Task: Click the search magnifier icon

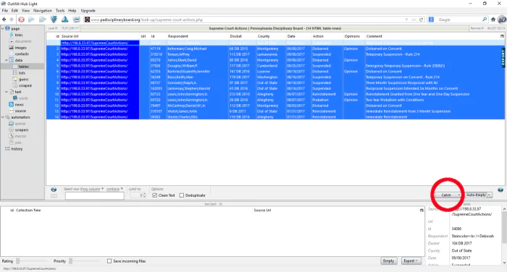Action: (485, 20)
